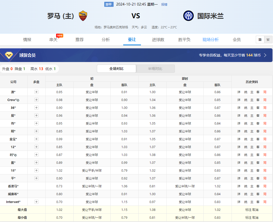Click red 同 link in 18* row
The width and height of the screenshot is (273, 222).
point(265,171)
